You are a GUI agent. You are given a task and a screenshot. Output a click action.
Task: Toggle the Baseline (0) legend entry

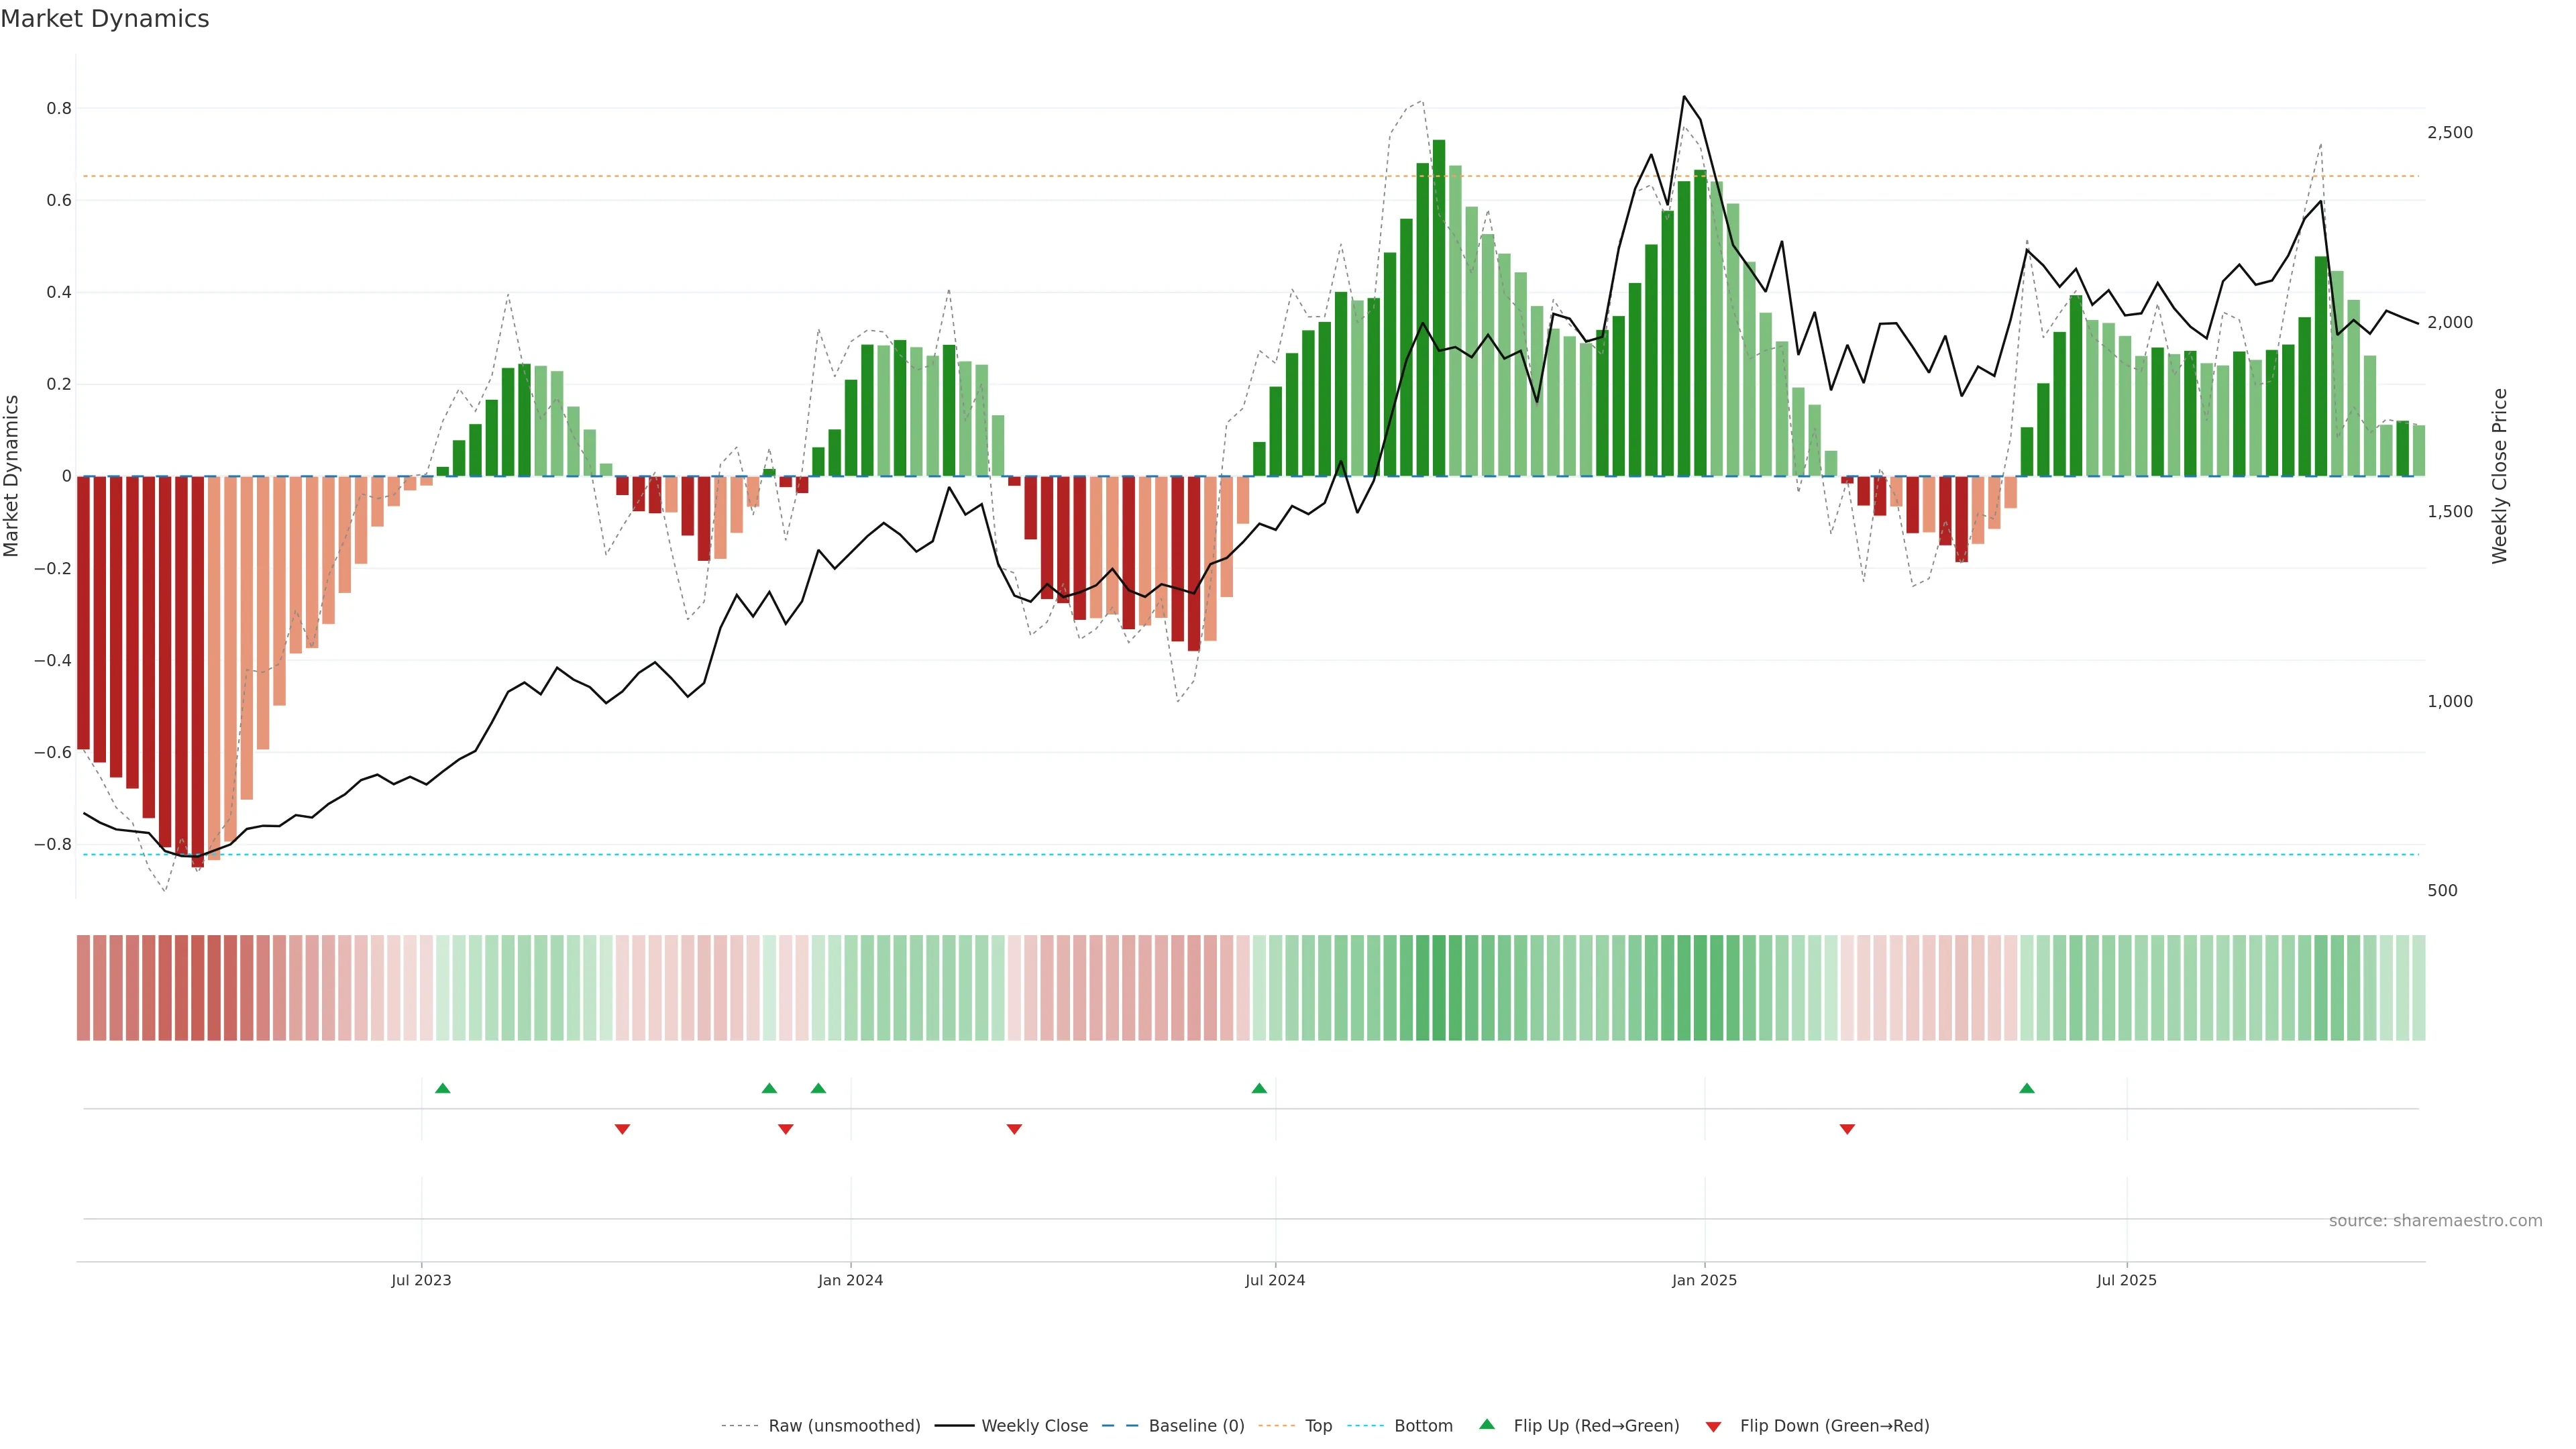coord(1196,1426)
